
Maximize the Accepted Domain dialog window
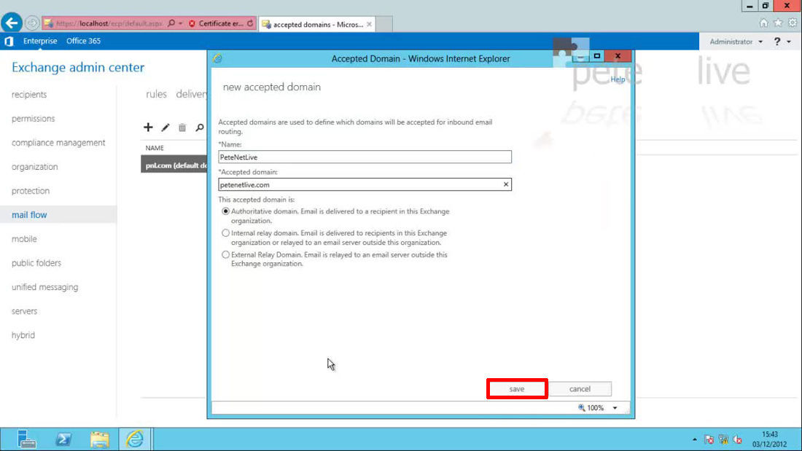coord(597,55)
